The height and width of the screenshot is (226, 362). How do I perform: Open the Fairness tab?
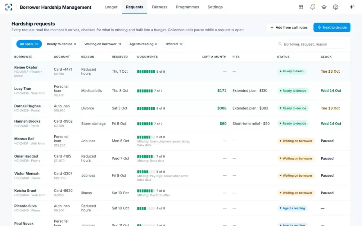160,7
